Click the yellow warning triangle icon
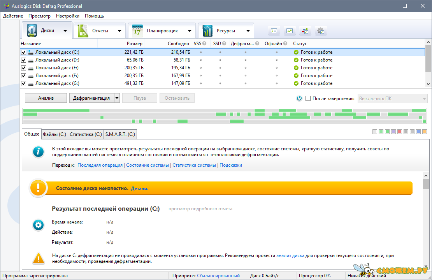 [x=38, y=259]
